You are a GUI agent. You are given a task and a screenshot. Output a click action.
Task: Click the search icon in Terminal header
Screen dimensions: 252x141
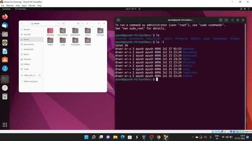(x=220, y=20)
